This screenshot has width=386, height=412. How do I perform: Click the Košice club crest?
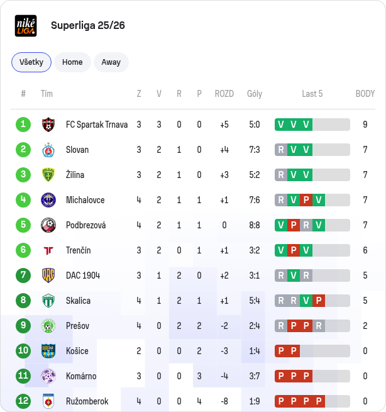[48, 351]
